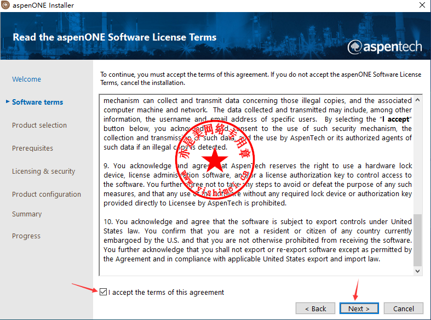The image size is (431, 320).
Task: Click the aspentech logo in banner
Action: [384, 47]
